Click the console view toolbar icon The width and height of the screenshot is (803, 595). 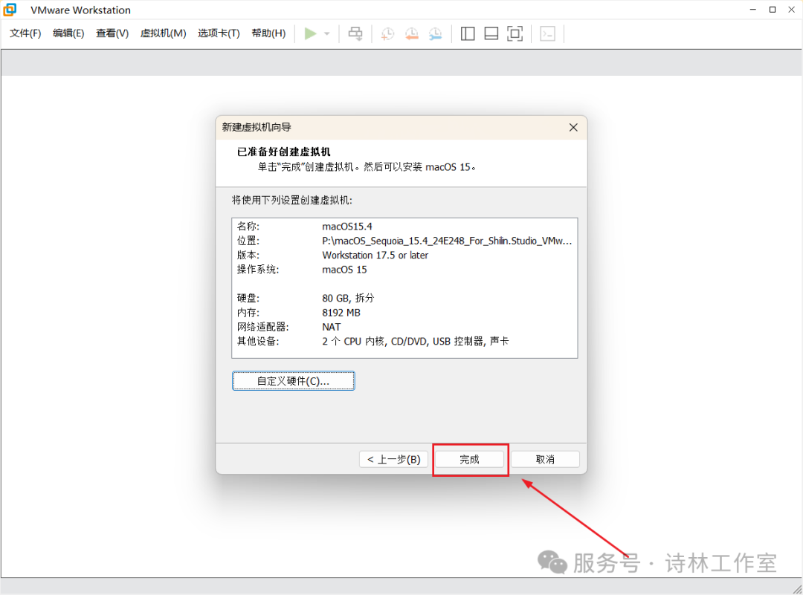point(547,33)
